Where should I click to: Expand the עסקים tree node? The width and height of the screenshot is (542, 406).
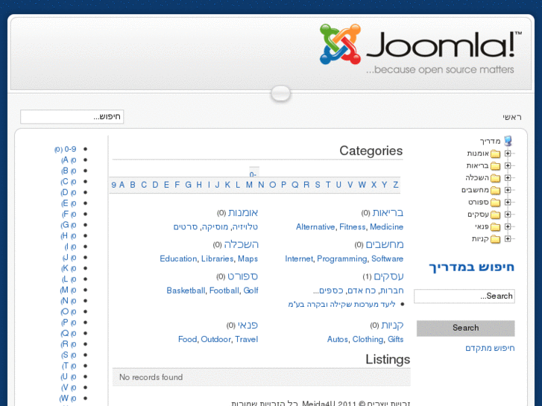coord(508,215)
